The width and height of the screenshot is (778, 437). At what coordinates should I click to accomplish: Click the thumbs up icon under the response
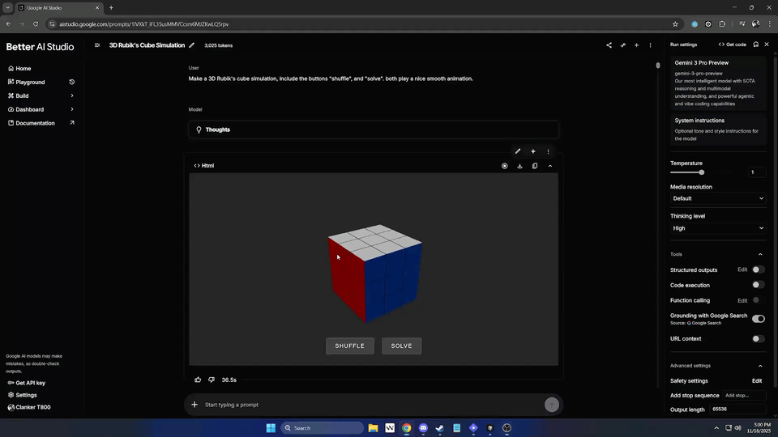coord(198,380)
